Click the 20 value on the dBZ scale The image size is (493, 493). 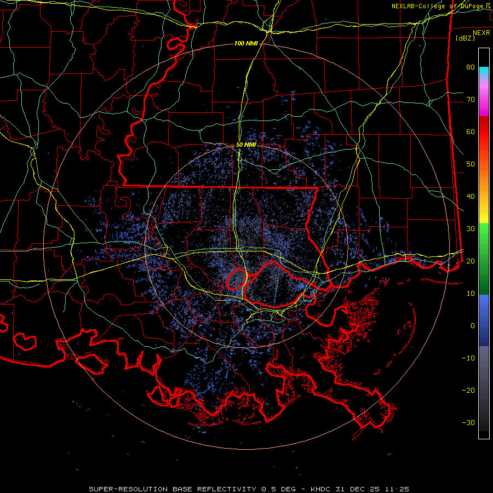point(471,261)
